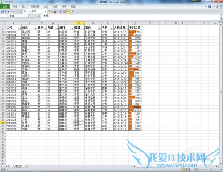Open the blue Help question mark icon
Image resolution: width=223 pixels, height=172 pixels.
pyautogui.click(x=210, y=6)
